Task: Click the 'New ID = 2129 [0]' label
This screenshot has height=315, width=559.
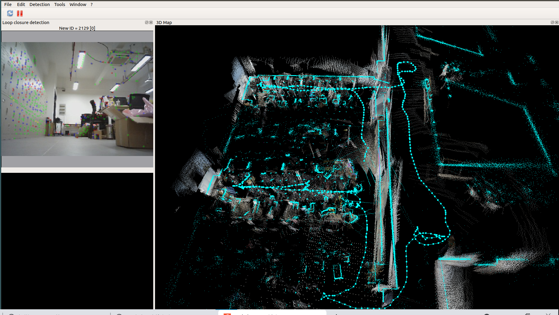Action: pyautogui.click(x=77, y=28)
